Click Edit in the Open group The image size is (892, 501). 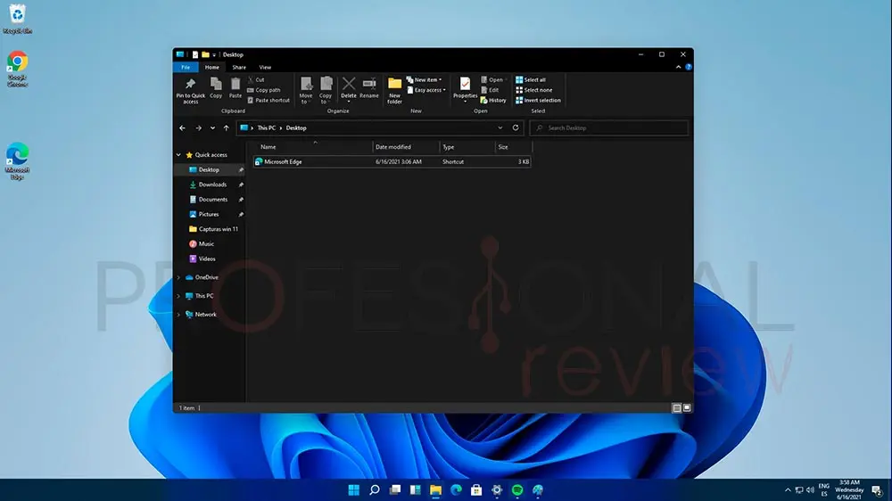coord(491,90)
